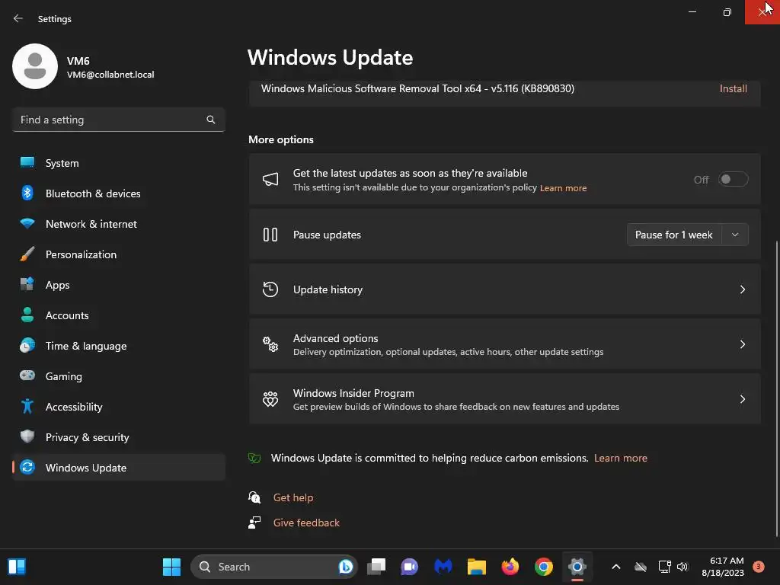The width and height of the screenshot is (780, 585).
Task: Click the Settings gear icon in taskbar
Action: [x=577, y=567]
